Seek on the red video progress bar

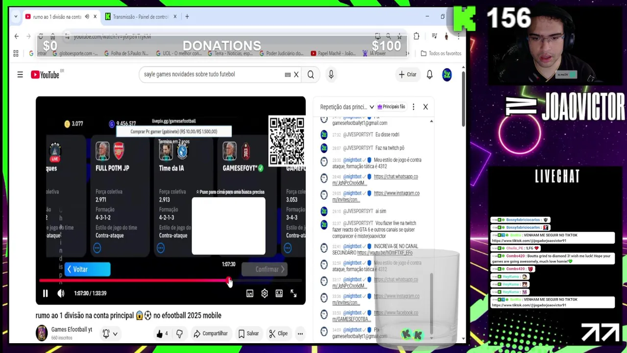(x=134, y=281)
